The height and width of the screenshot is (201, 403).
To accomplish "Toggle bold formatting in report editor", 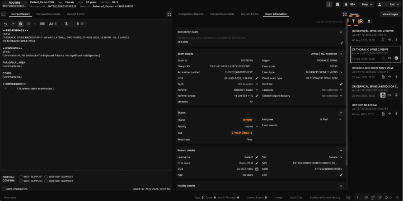I will (x=21, y=24).
